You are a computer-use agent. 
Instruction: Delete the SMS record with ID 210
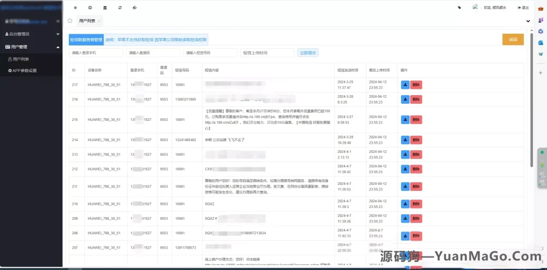416,204
